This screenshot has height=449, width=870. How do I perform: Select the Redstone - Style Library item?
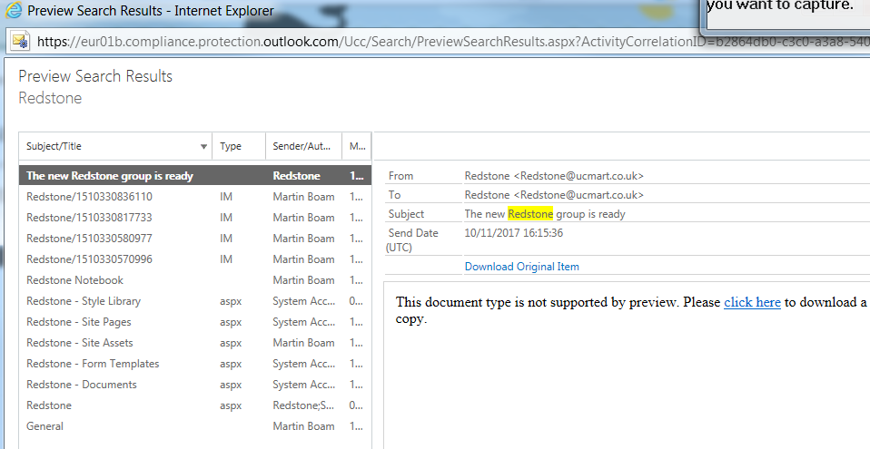pyautogui.click(x=84, y=301)
